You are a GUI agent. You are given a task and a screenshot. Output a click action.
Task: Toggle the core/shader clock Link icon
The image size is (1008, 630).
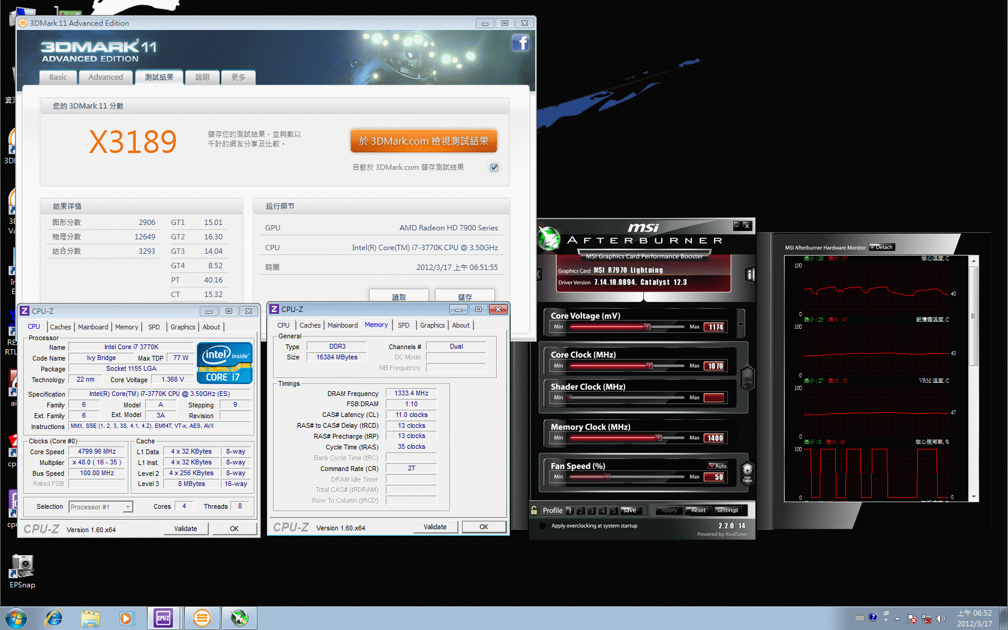[x=747, y=377]
